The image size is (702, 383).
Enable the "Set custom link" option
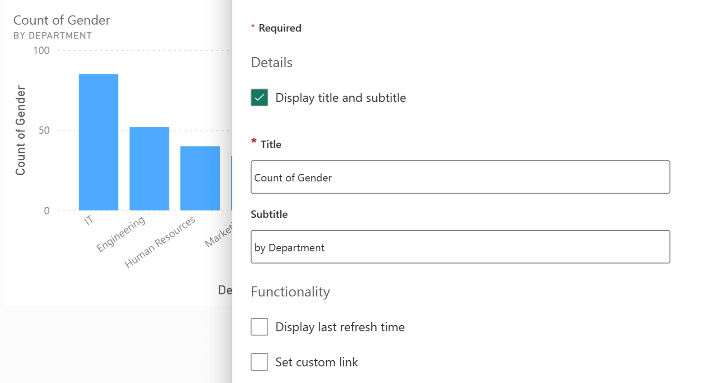[260, 362]
